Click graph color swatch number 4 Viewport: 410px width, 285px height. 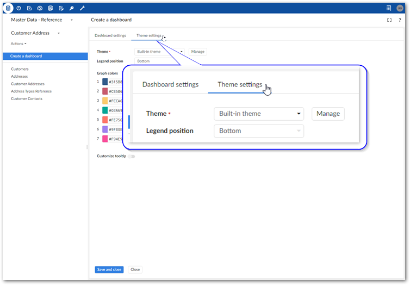(105, 110)
